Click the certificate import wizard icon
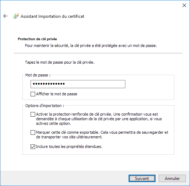This screenshot has height=186, width=190. coord(16,16)
